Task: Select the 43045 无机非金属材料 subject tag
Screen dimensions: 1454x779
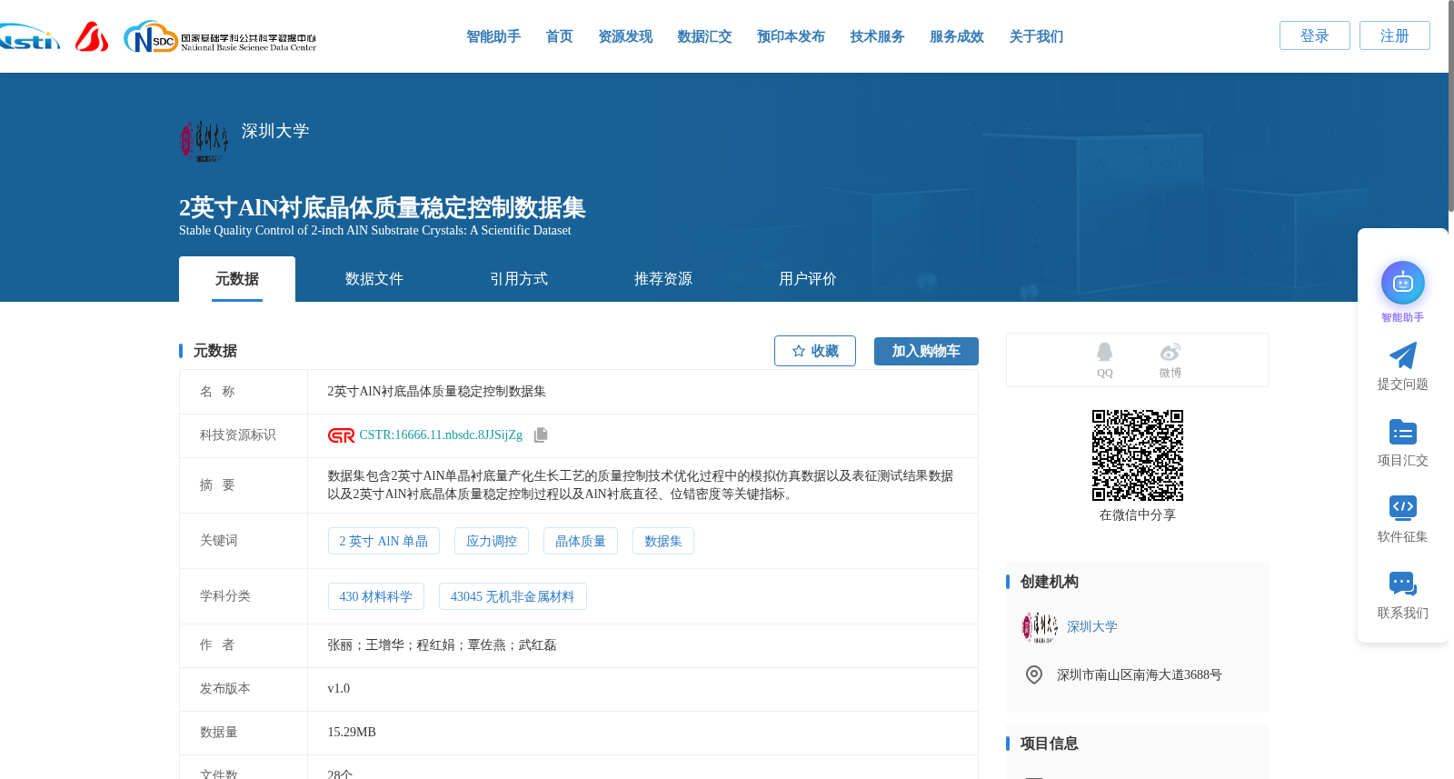Action: pos(513,596)
